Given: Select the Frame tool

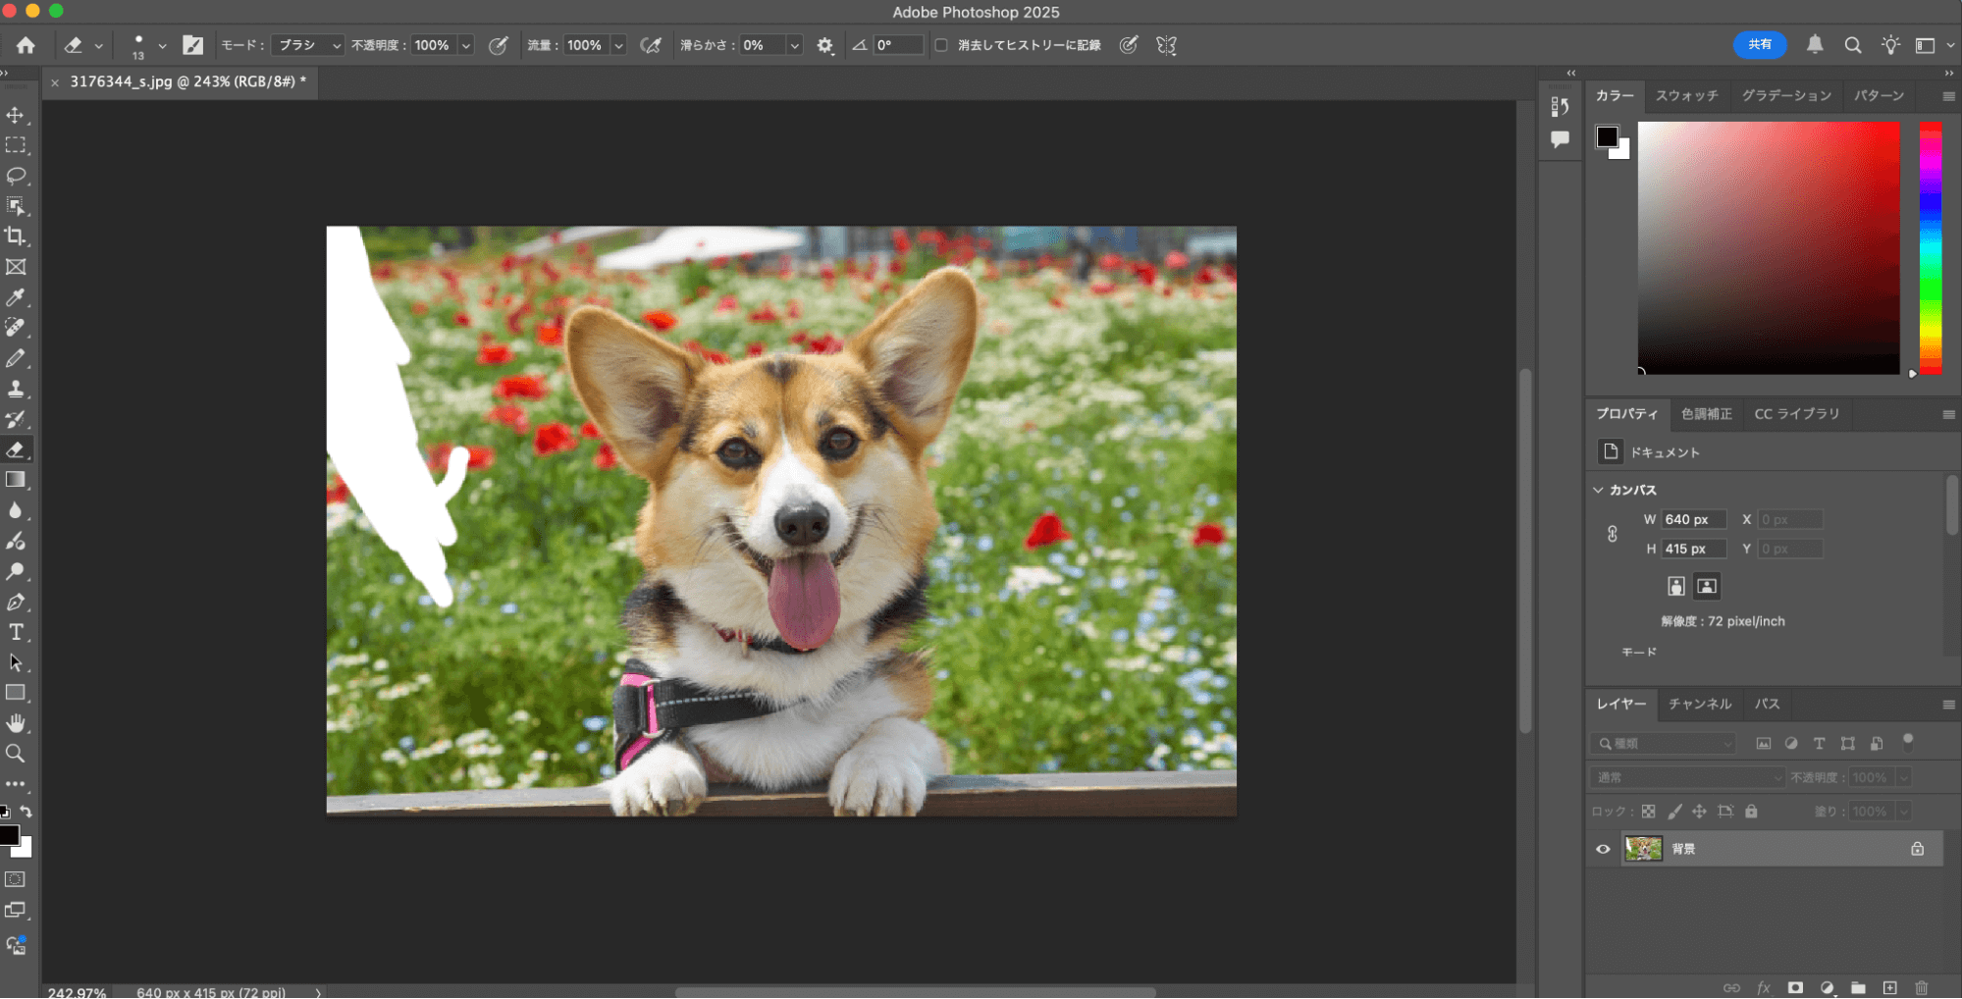Looking at the screenshot, I should point(16,267).
